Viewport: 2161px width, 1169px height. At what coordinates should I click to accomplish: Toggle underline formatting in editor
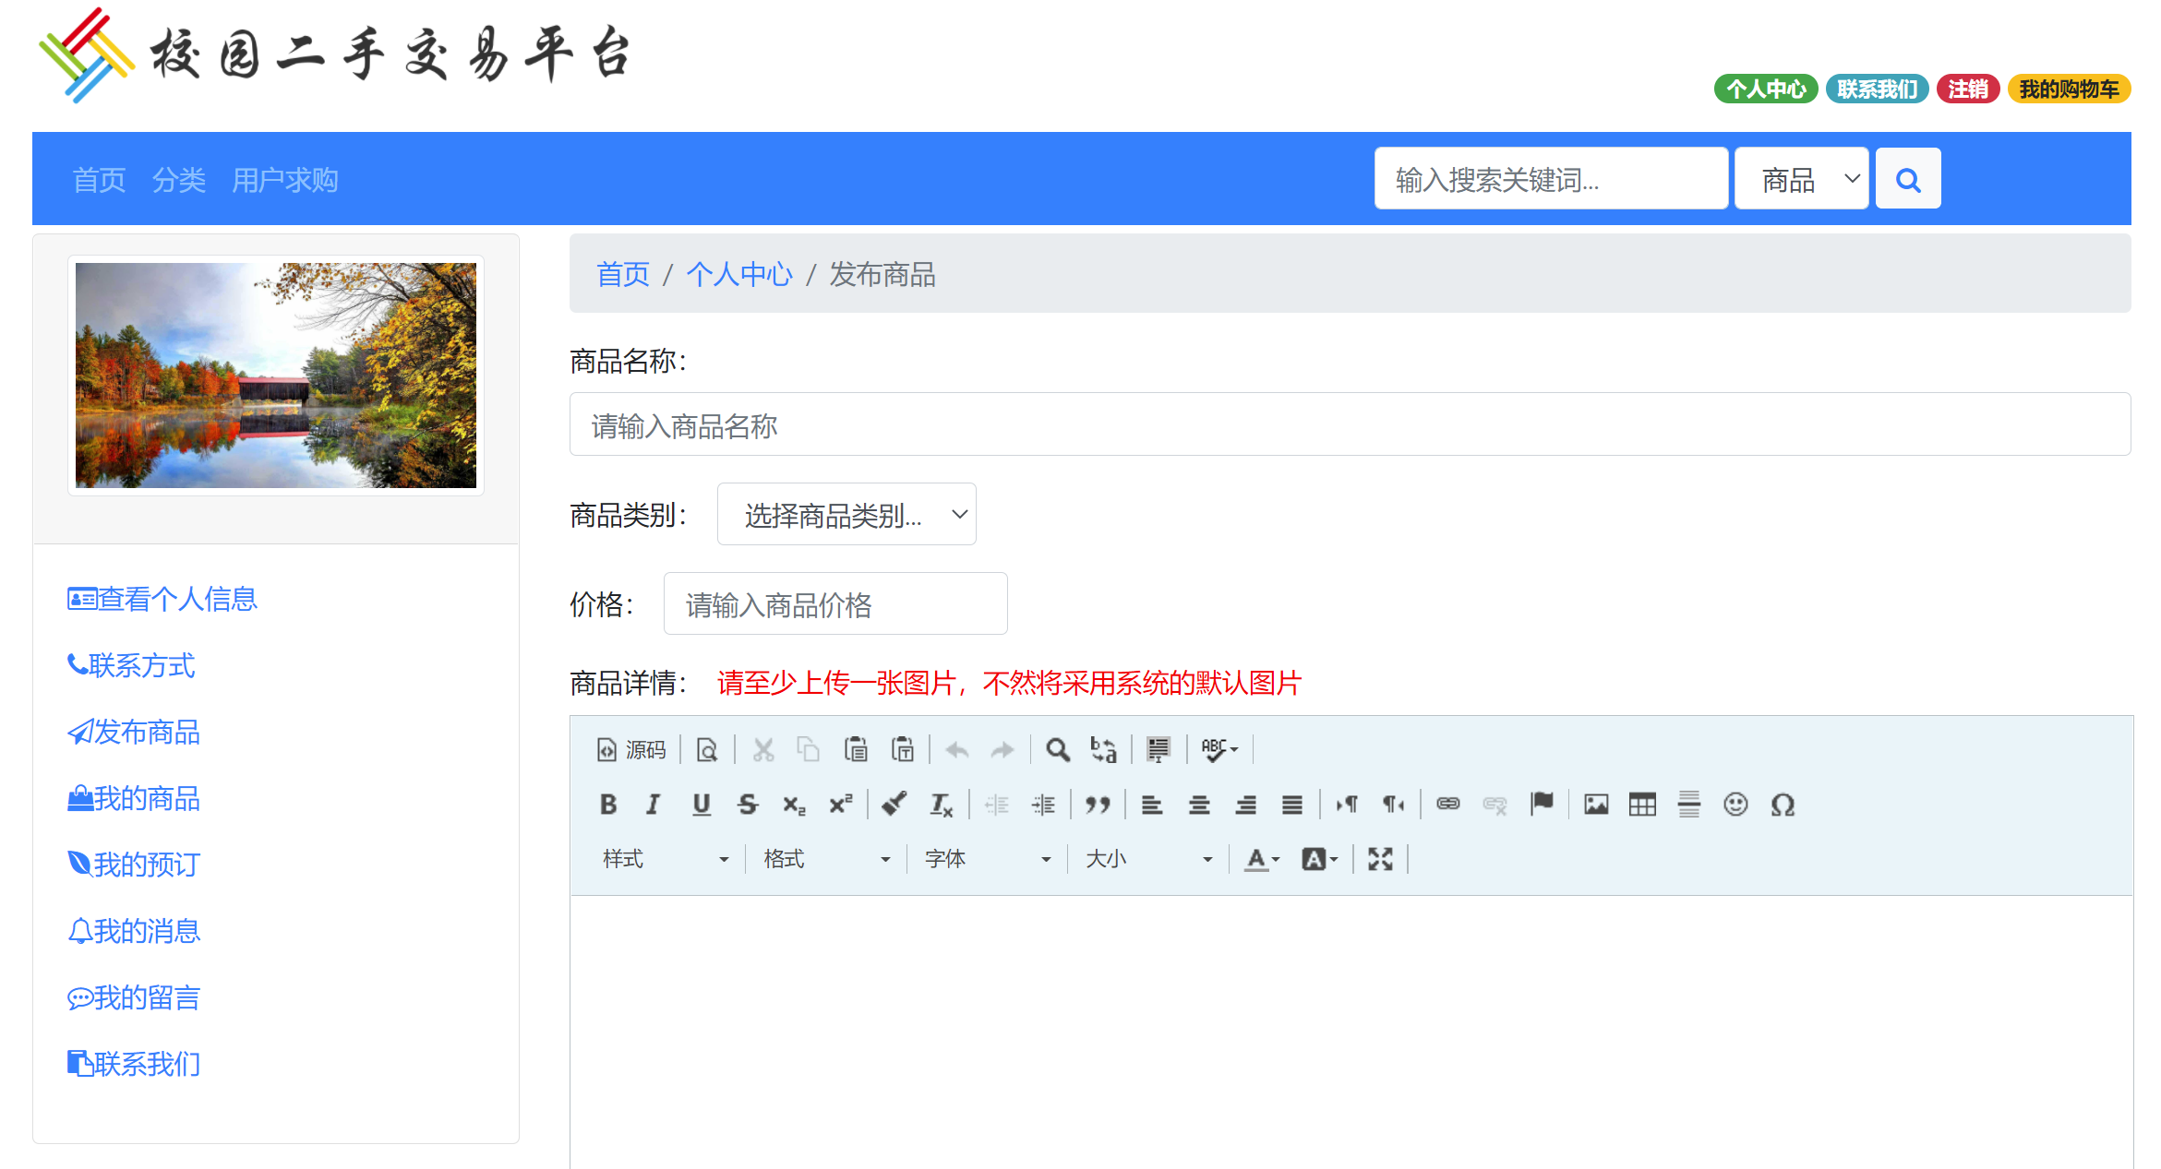[x=701, y=805]
